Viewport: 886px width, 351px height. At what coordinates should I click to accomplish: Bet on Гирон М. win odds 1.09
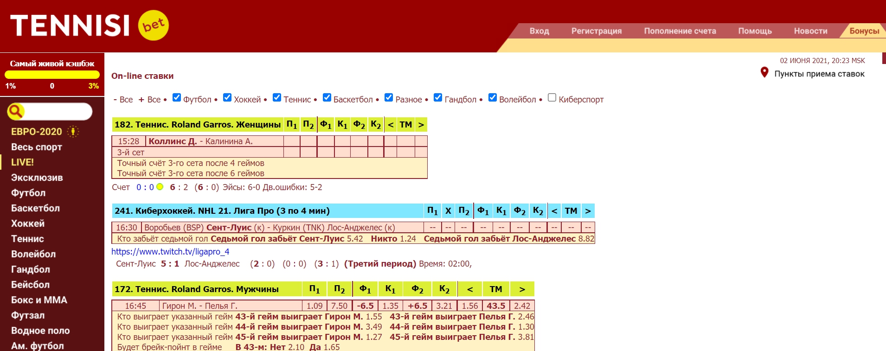(x=315, y=306)
